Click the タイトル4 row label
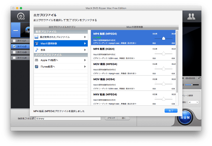The image size is (212, 146). point(22,58)
